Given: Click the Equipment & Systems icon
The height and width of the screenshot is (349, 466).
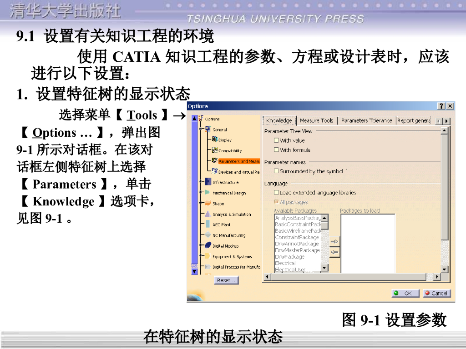Looking at the screenshot, I should (x=208, y=256).
